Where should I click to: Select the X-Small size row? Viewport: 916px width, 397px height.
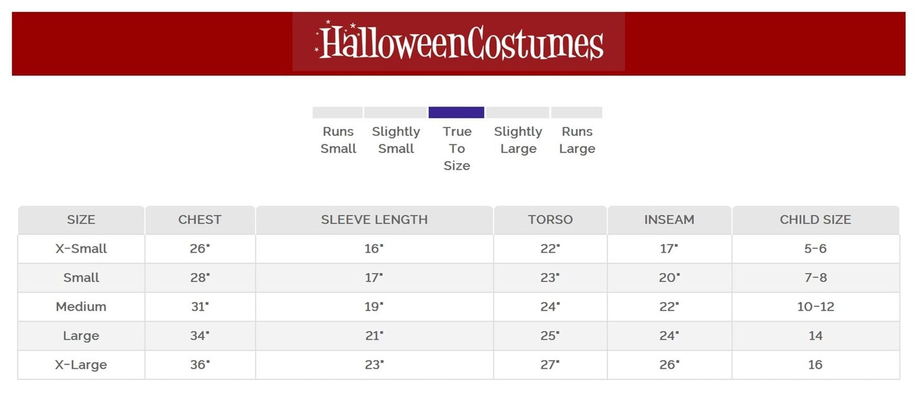point(81,249)
